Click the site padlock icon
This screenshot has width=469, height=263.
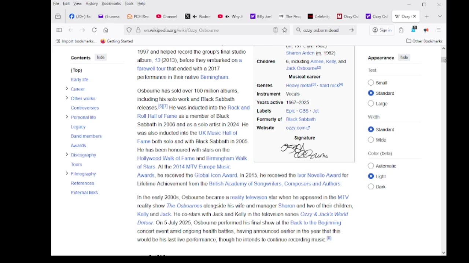click(138, 30)
